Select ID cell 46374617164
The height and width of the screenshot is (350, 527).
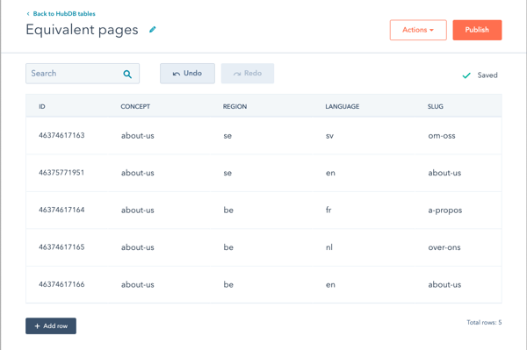tap(61, 210)
